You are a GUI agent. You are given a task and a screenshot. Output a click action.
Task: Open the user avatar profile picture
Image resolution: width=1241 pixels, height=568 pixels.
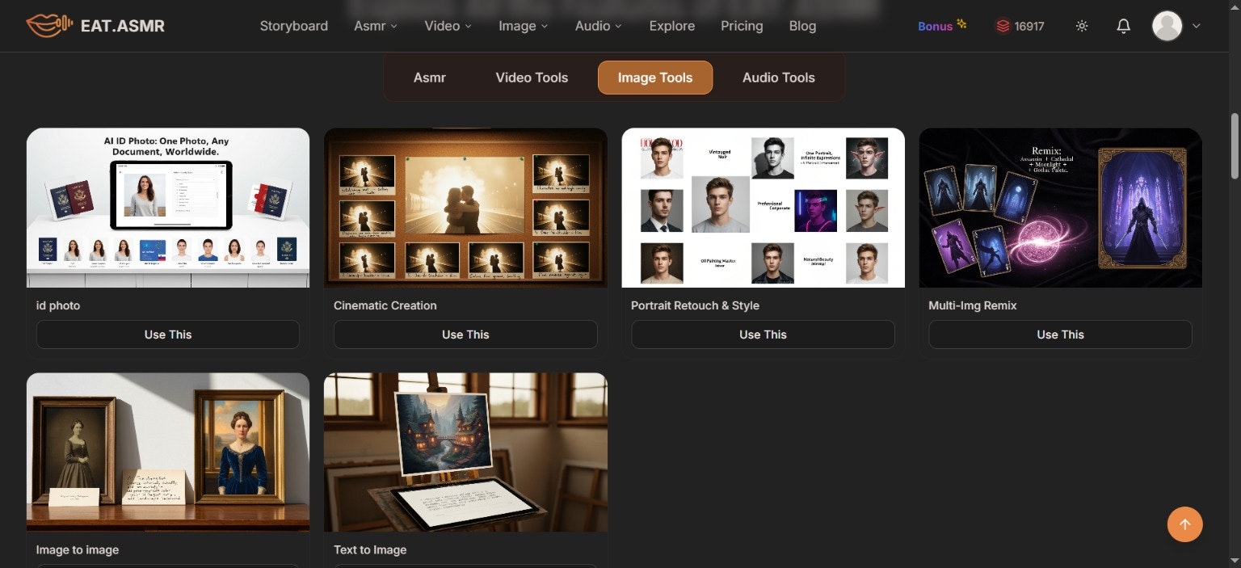coord(1167,26)
